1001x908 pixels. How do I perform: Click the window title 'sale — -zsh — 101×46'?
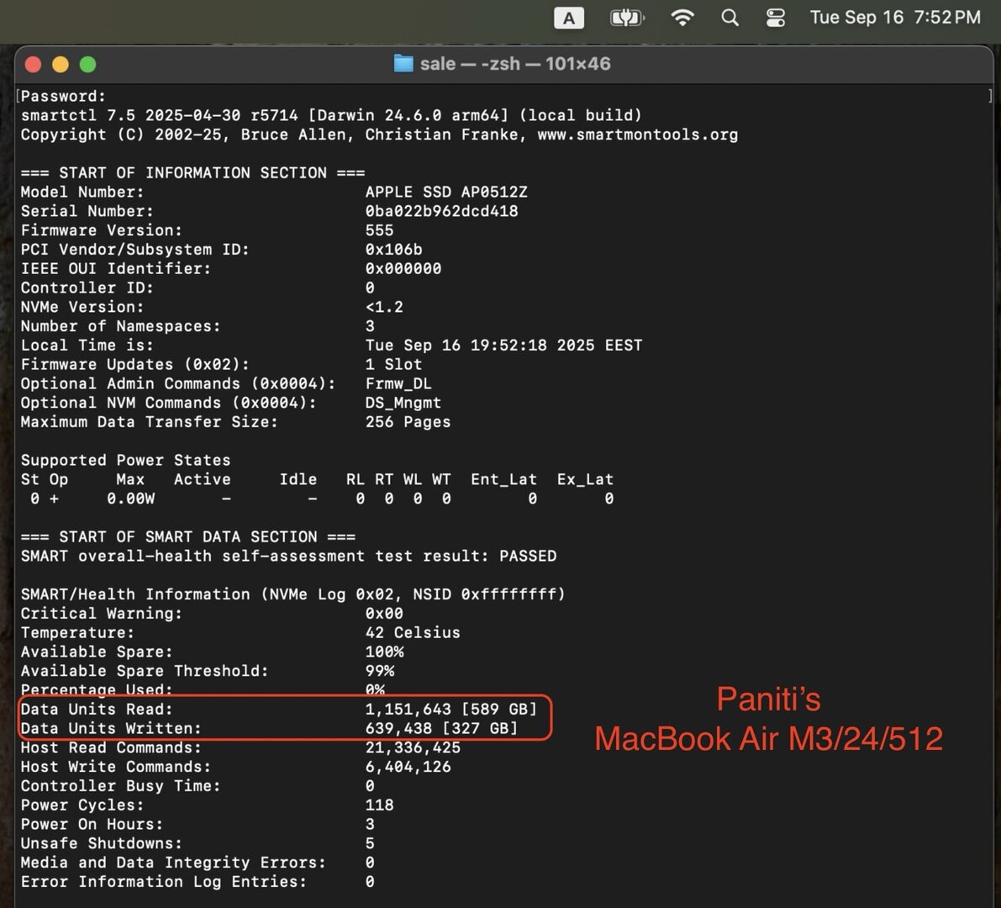[x=515, y=64]
